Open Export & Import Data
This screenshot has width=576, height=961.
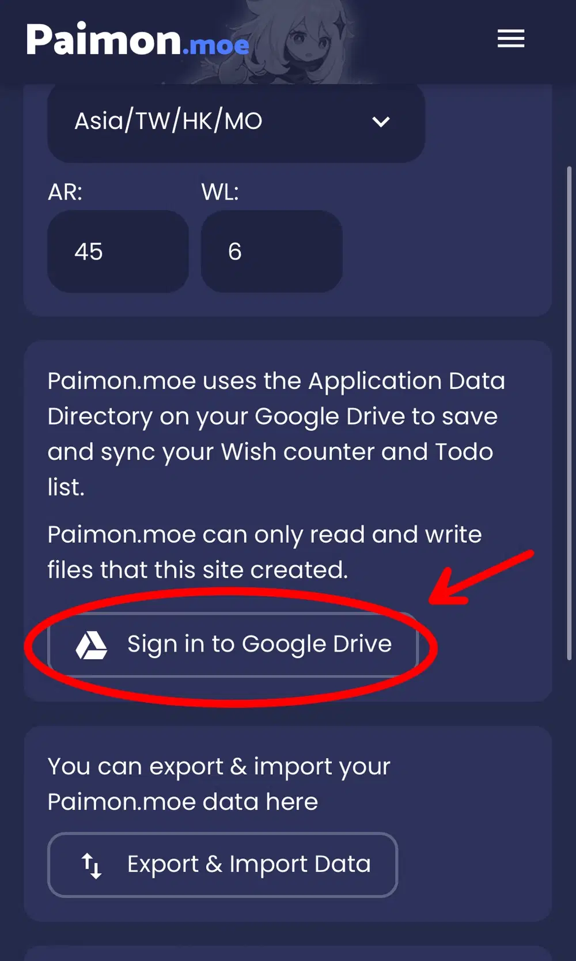coord(249,864)
